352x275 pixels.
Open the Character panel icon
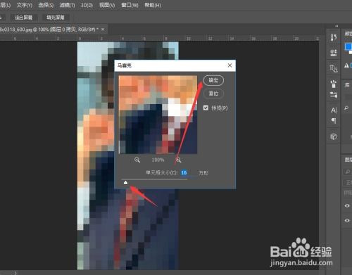[x=334, y=110]
